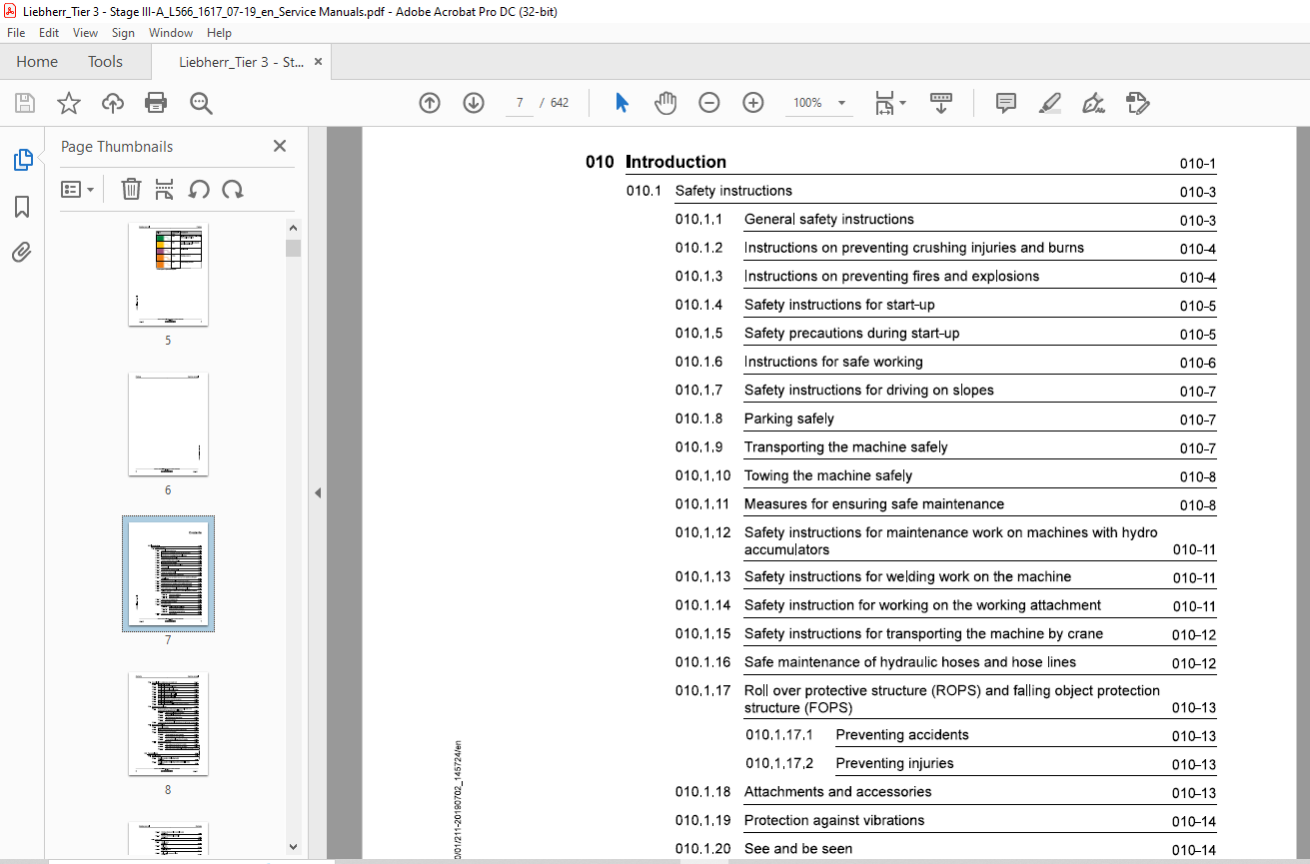The width and height of the screenshot is (1310, 864).
Task: Click the 100% zoom value field
Action: click(x=807, y=103)
